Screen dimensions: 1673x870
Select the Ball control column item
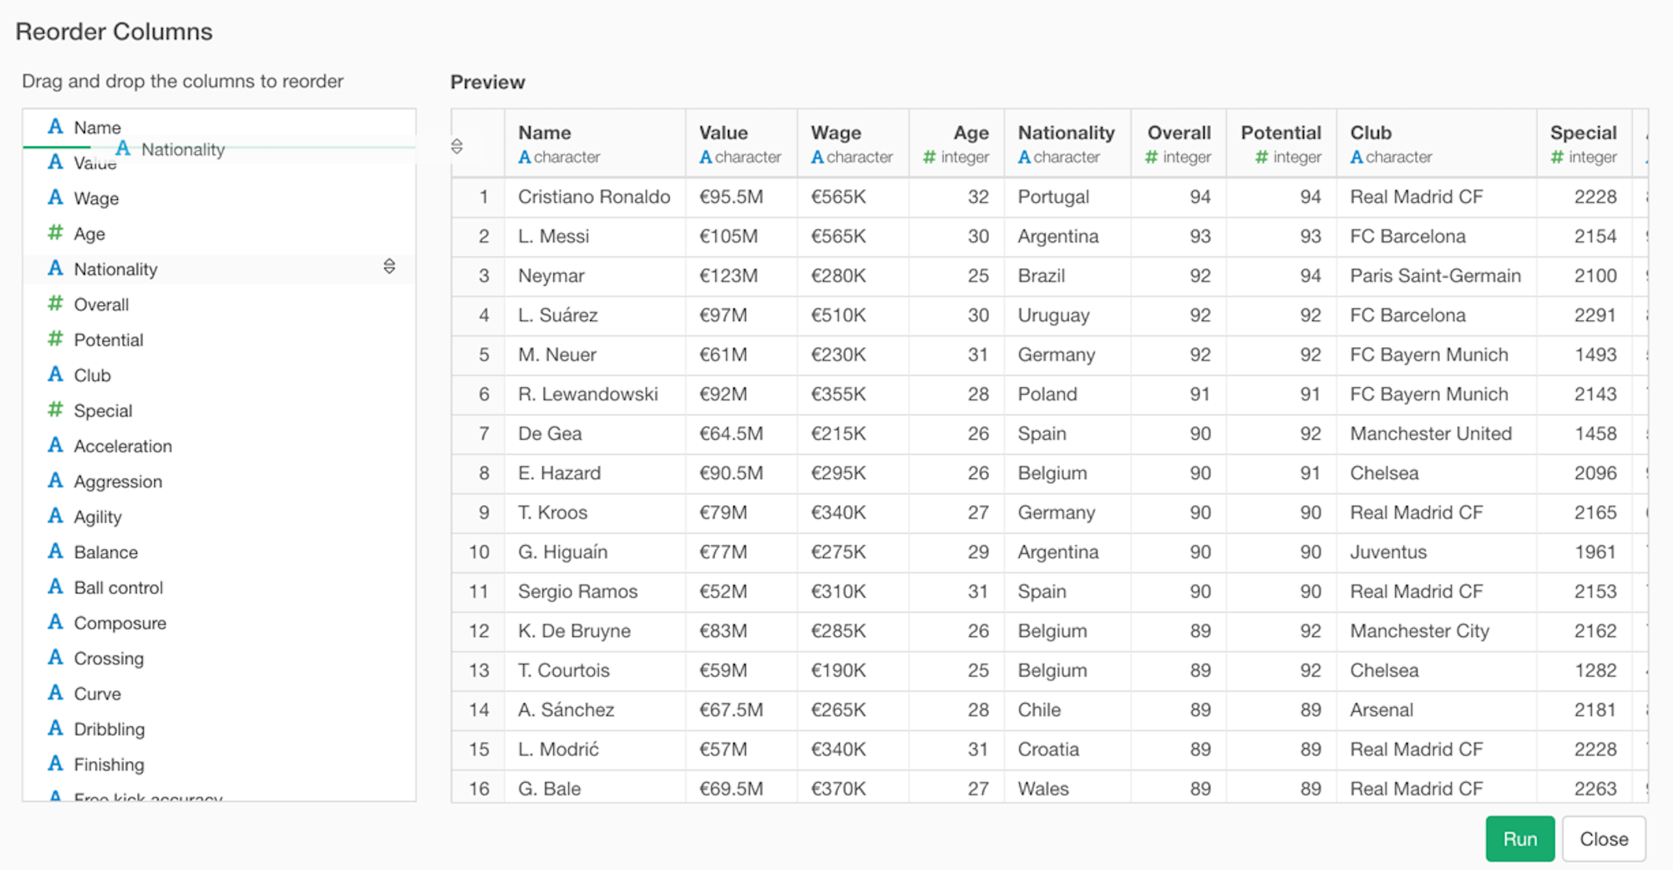pos(220,588)
